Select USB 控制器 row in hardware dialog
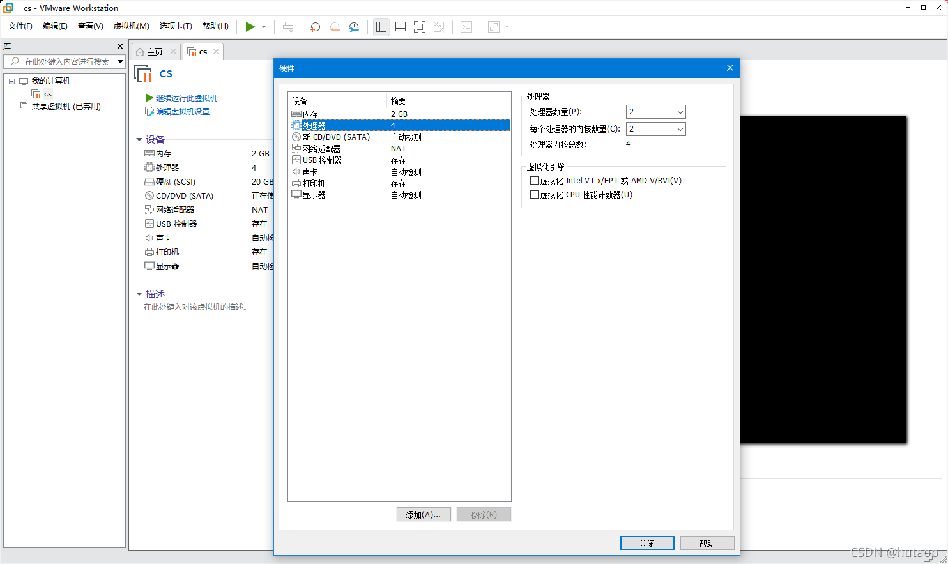 399,160
